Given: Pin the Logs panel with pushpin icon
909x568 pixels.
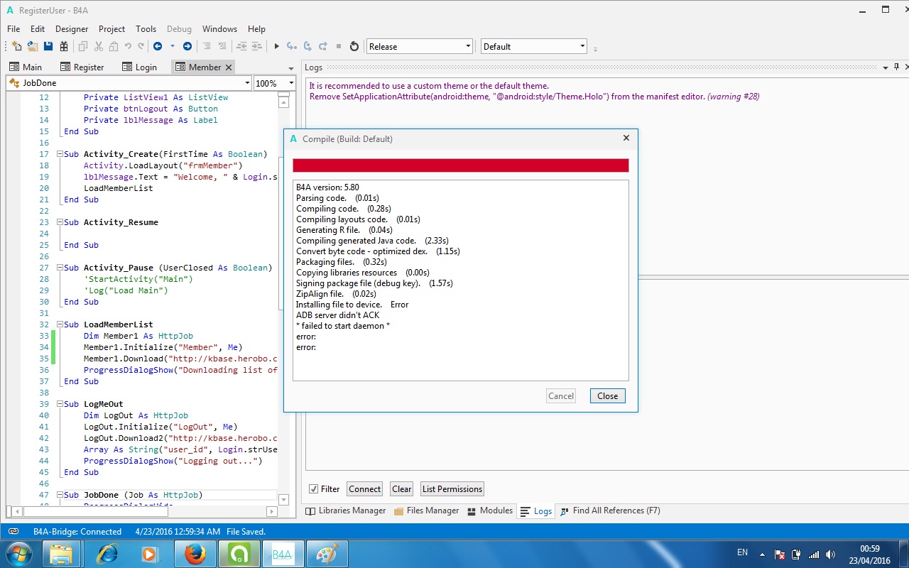Looking at the screenshot, I should pos(897,67).
